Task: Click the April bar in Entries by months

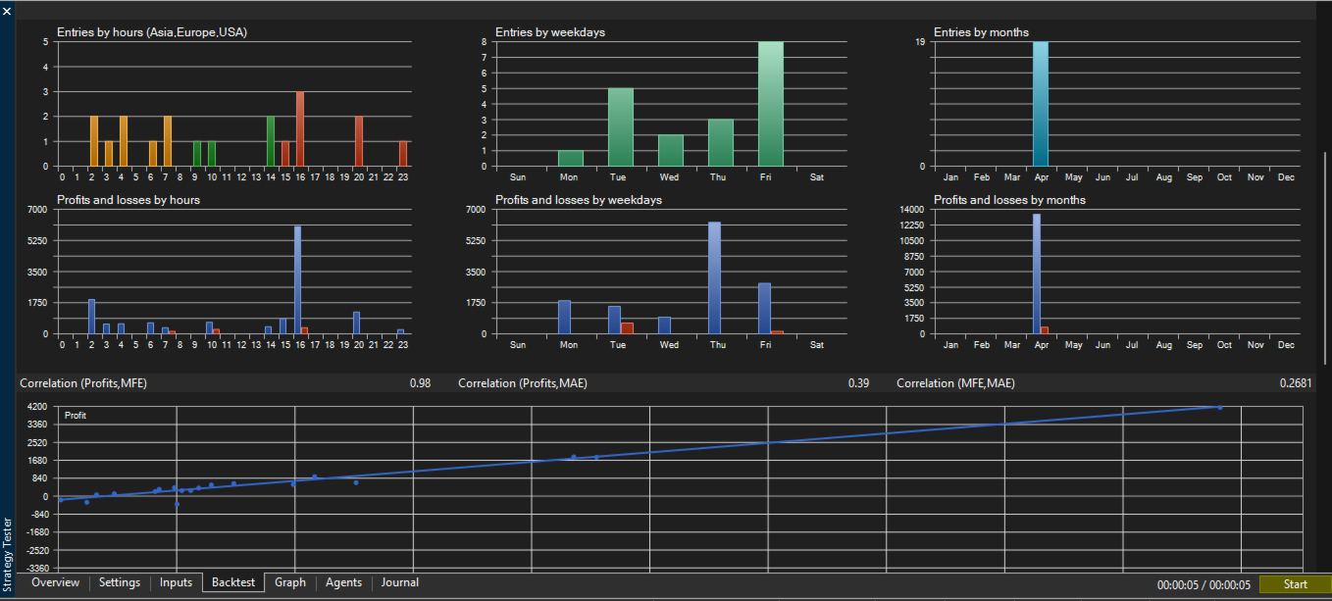Action: 1041,104
